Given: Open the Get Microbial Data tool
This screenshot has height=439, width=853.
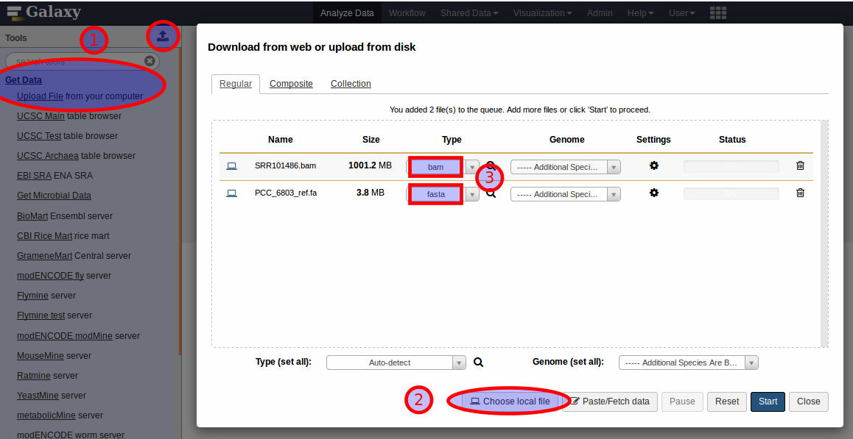Looking at the screenshot, I should (x=54, y=196).
